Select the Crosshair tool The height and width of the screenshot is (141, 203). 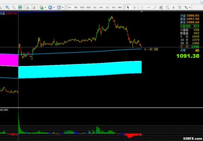coord(135,7)
